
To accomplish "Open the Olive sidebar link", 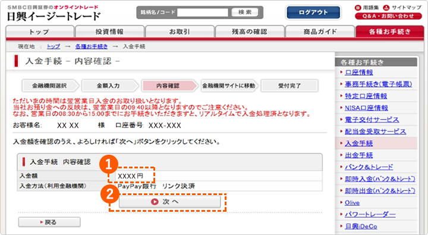I will coord(352,203).
